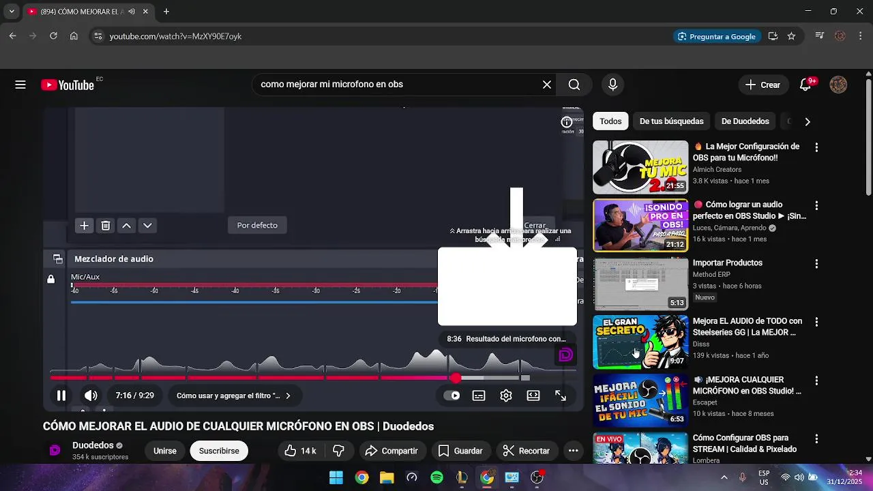Select the De Duodedos chip
Viewport: 873px width, 491px height.
pos(745,121)
